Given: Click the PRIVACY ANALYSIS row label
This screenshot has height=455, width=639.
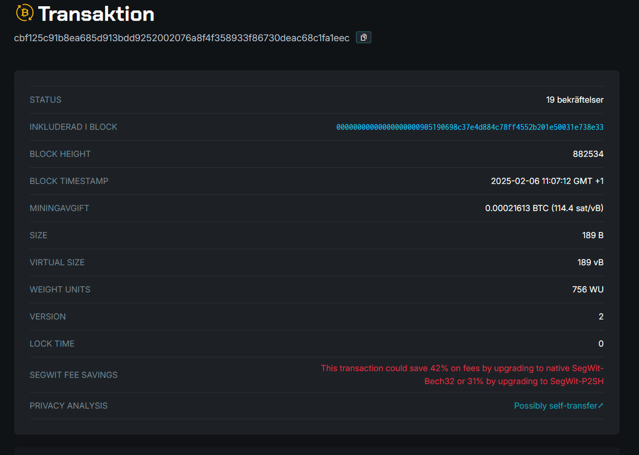Looking at the screenshot, I should [68, 406].
